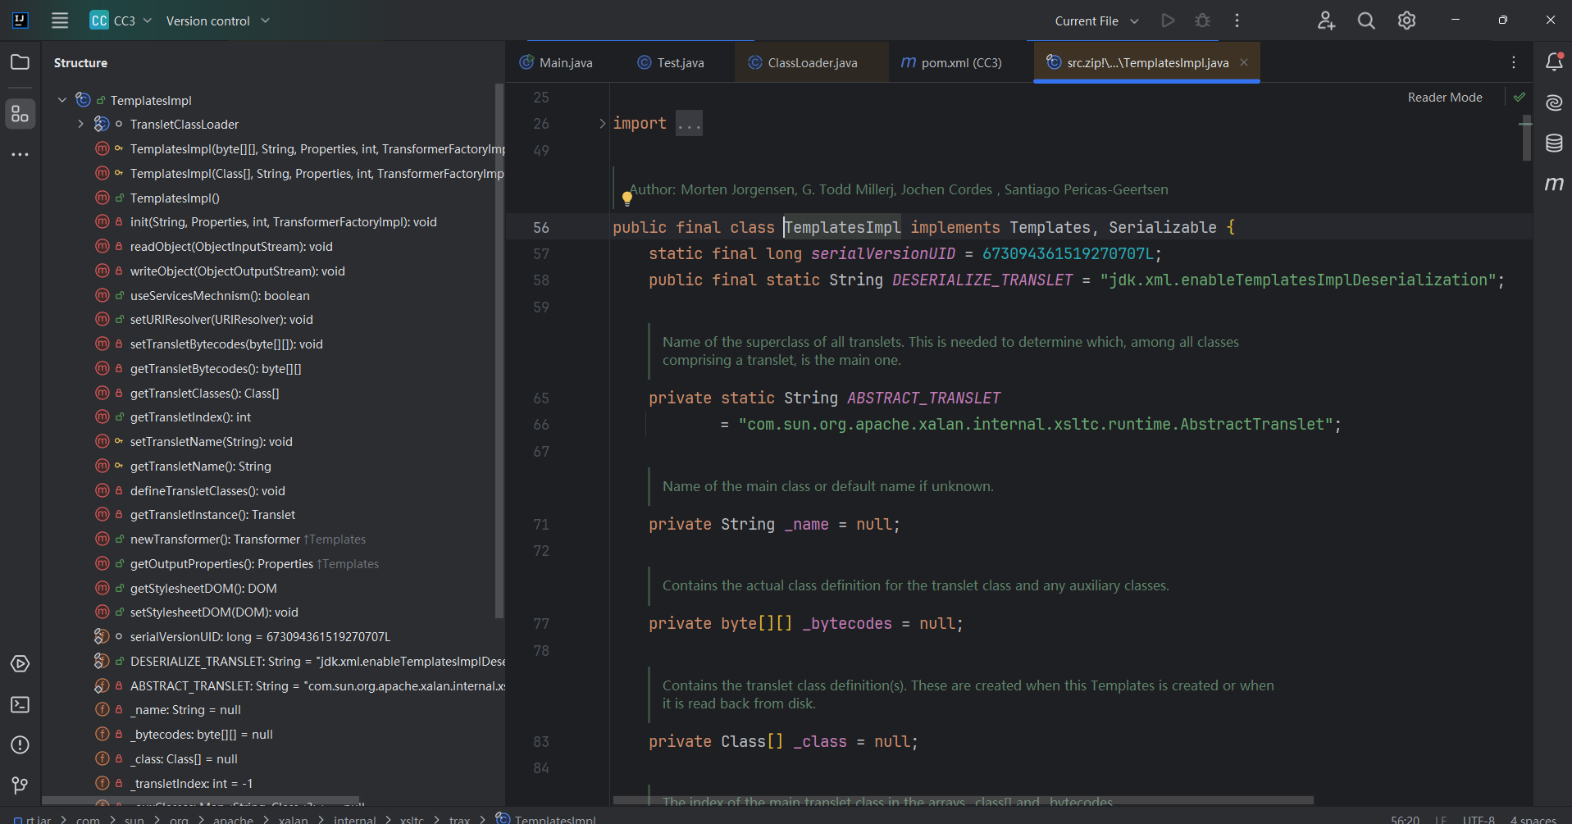1572x824 pixels.
Task: Expand the TransletClassLoader node
Action: tap(80, 124)
